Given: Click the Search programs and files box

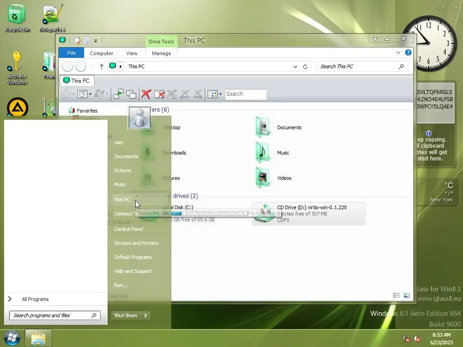Looking at the screenshot, I should 55,315.
